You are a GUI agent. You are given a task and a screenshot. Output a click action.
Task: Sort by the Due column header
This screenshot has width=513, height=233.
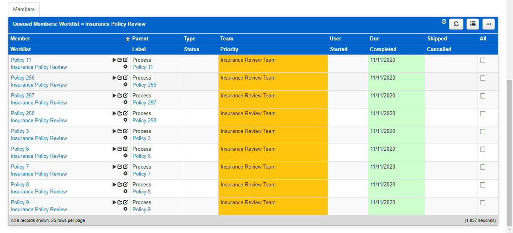374,38
